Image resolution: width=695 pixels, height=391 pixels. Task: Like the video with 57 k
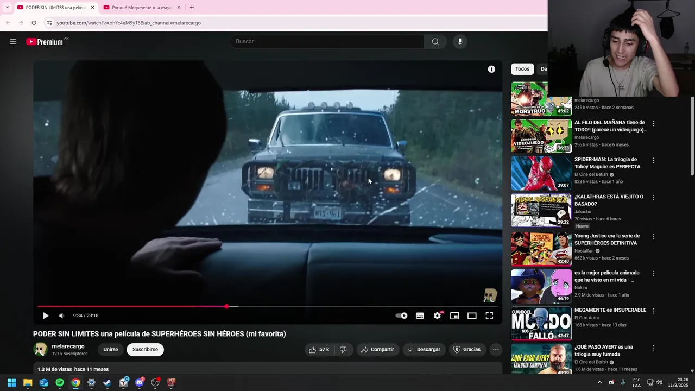tap(319, 350)
